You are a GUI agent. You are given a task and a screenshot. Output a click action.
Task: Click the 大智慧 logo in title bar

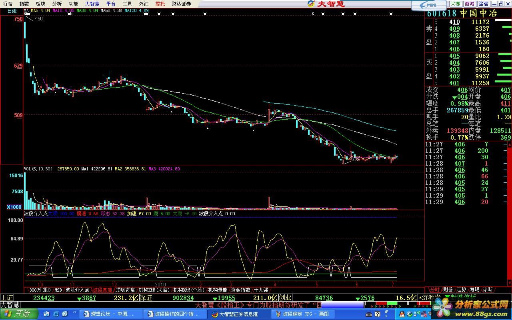[x=326, y=4]
